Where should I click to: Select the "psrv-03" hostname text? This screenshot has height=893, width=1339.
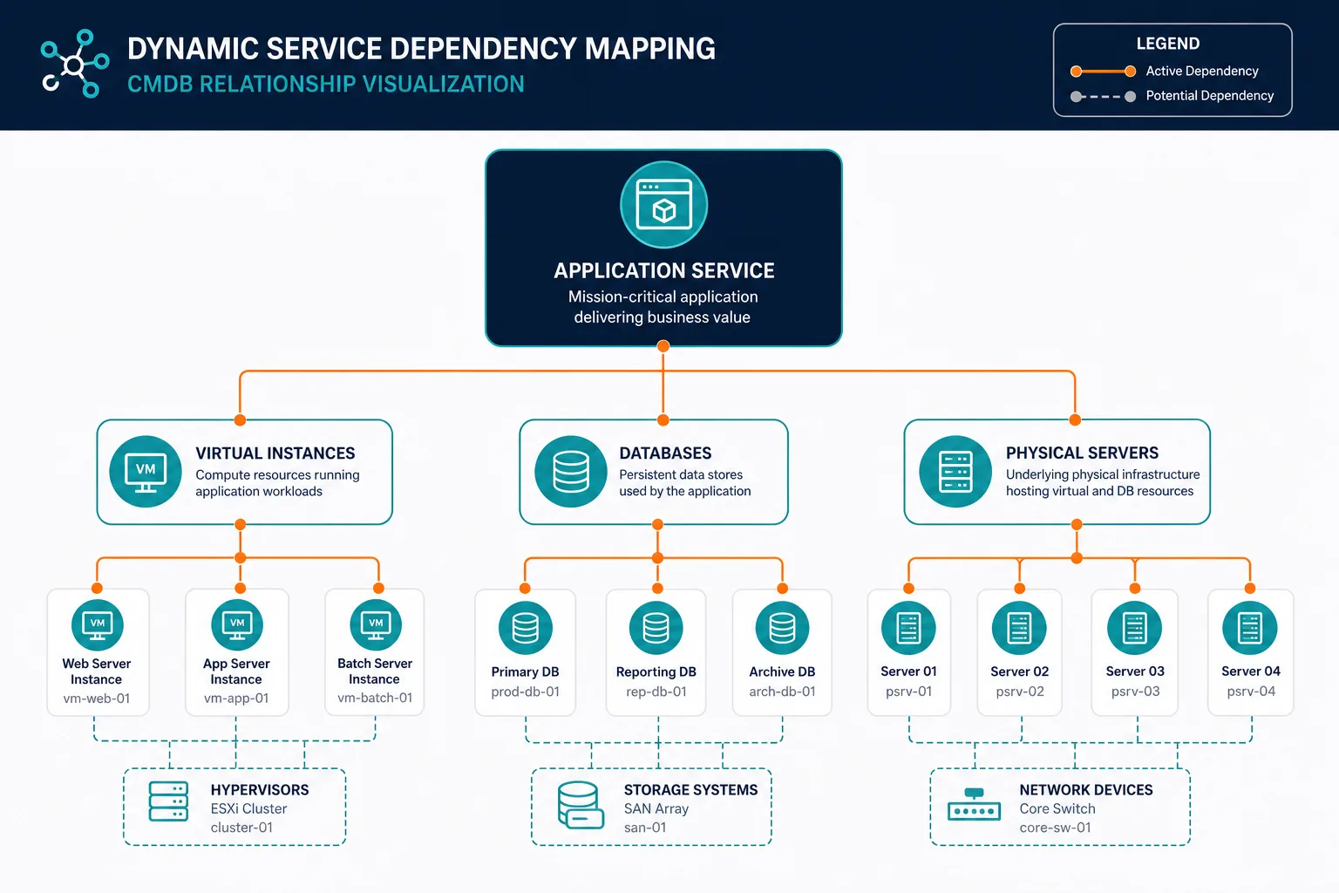coord(1135,692)
